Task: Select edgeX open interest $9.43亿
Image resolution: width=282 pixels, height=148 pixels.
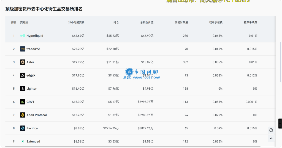Action: coord(113,75)
